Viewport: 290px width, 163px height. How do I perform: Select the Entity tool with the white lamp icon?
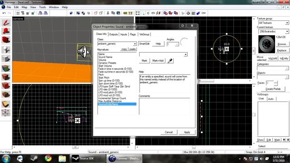pyautogui.click(x=6, y=49)
